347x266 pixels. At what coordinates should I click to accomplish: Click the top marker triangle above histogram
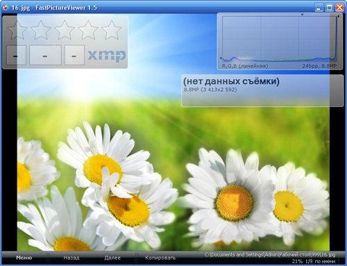pyautogui.click(x=302, y=15)
